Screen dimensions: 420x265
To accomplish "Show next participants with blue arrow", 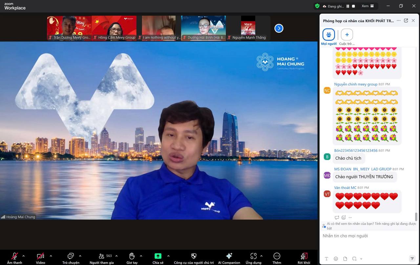I will point(279,28).
